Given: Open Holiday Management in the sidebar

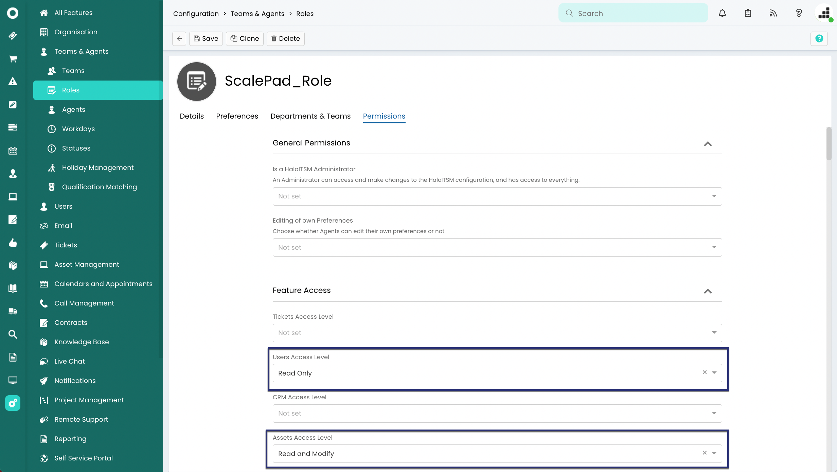Looking at the screenshot, I should pyautogui.click(x=98, y=168).
